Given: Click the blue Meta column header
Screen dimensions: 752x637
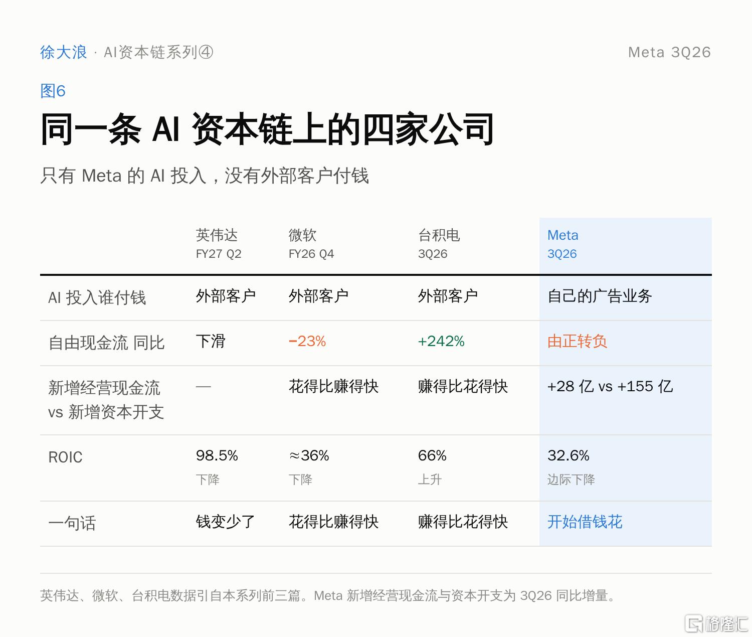Looking at the screenshot, I should point(563,235).
